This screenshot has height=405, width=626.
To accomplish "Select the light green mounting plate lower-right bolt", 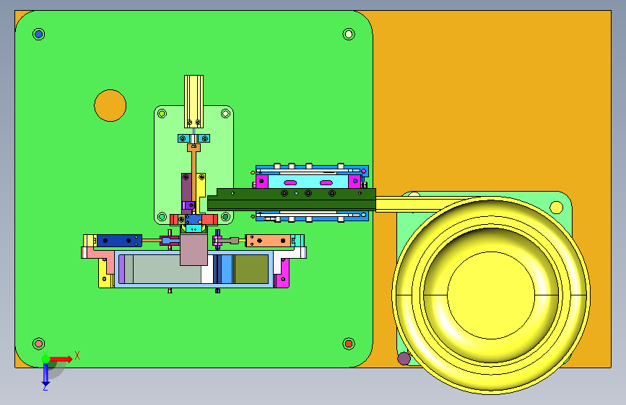I will point(225,217).
